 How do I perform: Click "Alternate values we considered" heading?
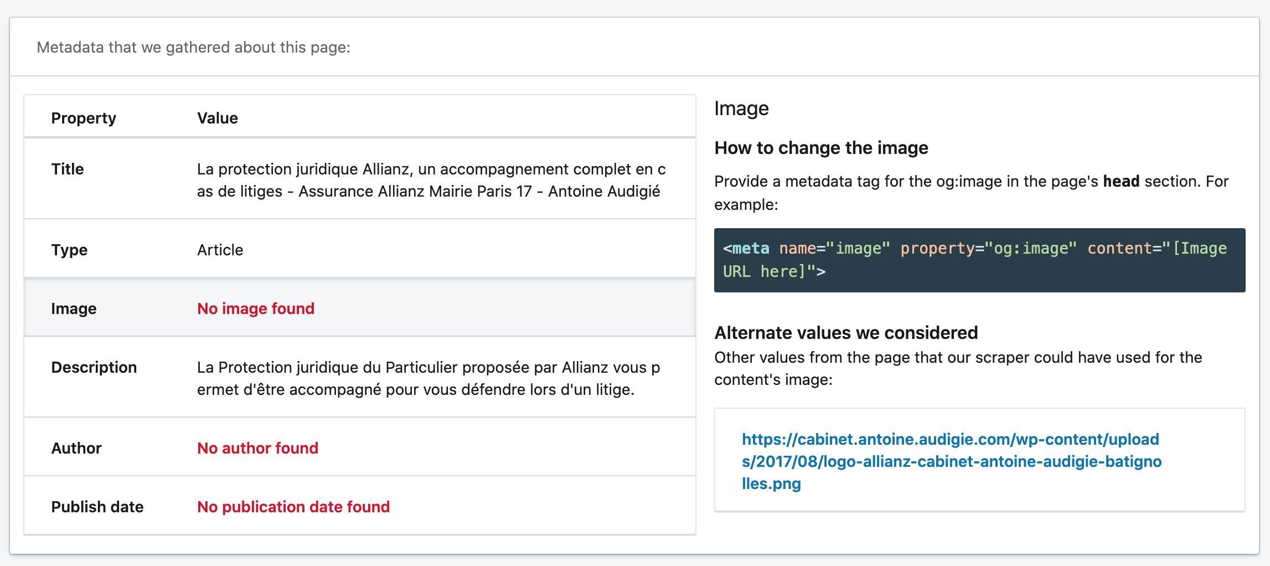(x=846, y=333)
